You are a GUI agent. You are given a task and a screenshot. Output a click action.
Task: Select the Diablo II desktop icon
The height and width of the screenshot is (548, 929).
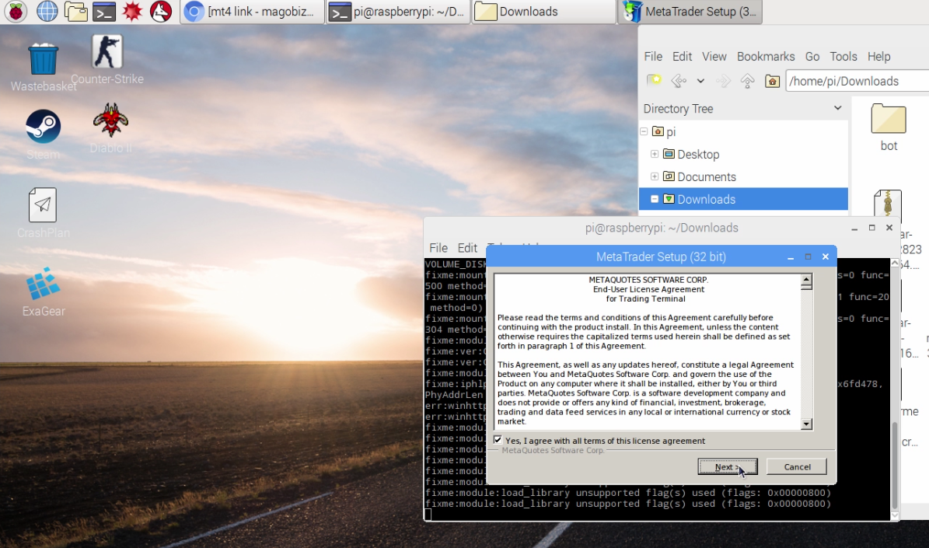[111, 128]
